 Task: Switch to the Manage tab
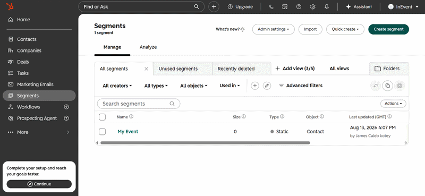pyautogui.click(x=112, y=47)
